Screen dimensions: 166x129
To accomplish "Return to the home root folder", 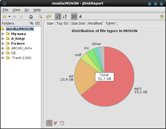I will pyautogui.click(x=31, y=17).
